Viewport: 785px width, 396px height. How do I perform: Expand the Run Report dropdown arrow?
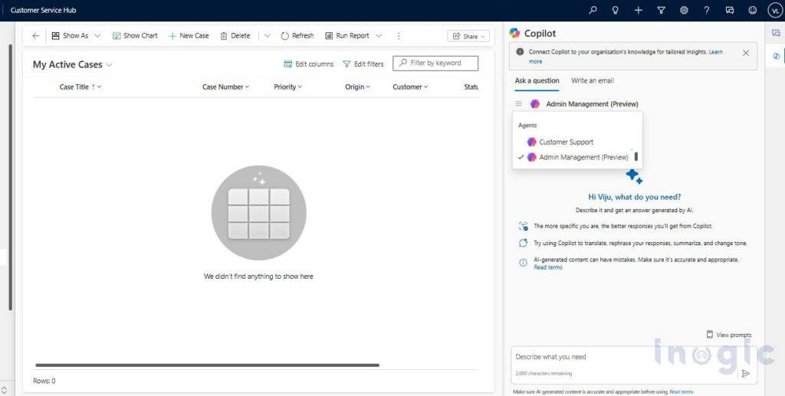[379, 36]
